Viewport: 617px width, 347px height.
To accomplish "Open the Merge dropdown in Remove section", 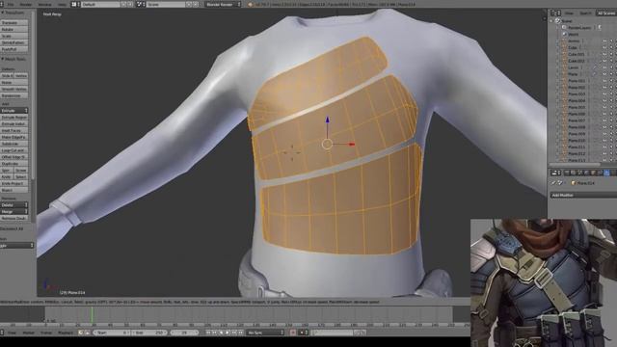I will click(x=14, y=212).
